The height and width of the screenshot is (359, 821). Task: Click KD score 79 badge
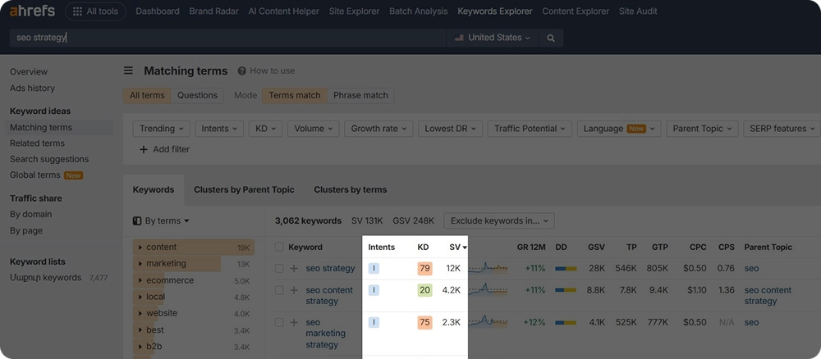coord(424,269)
